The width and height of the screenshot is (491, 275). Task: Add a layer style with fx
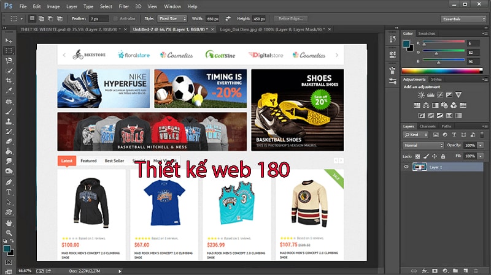(425, 271)
